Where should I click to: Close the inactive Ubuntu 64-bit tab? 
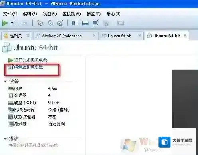pyautogui.click(x=140, y=36)
